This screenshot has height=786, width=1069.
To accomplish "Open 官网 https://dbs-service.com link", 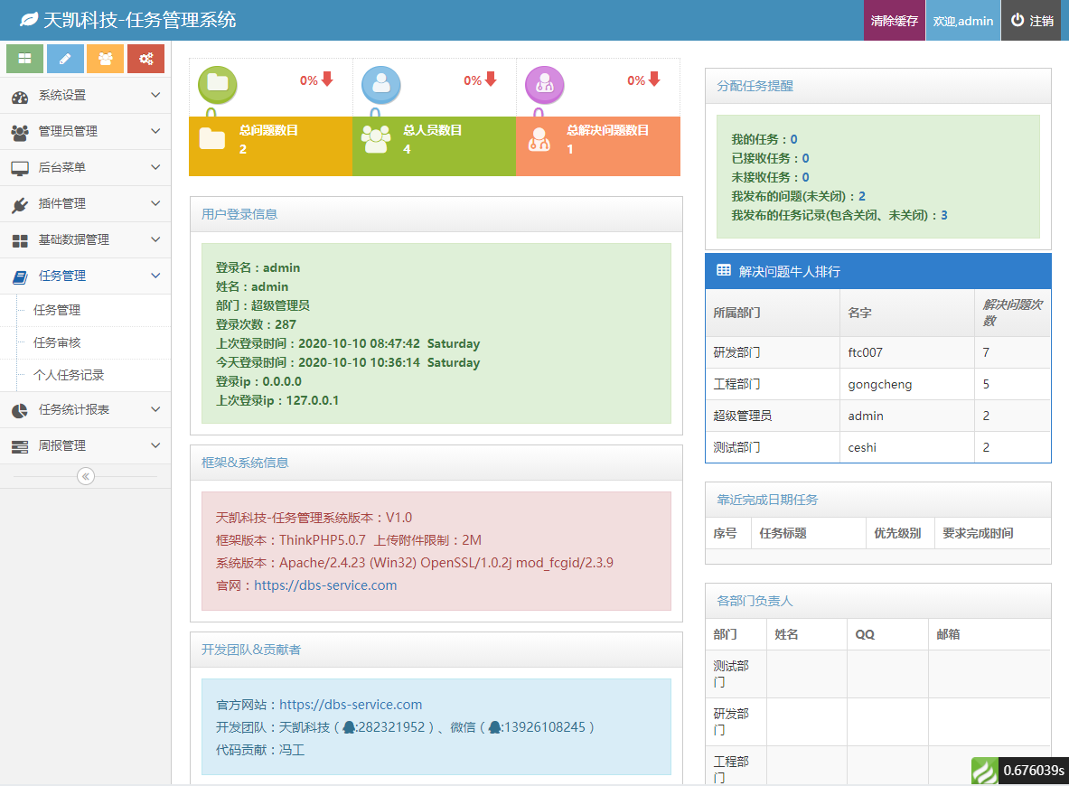I will click(x=325, y=585).
